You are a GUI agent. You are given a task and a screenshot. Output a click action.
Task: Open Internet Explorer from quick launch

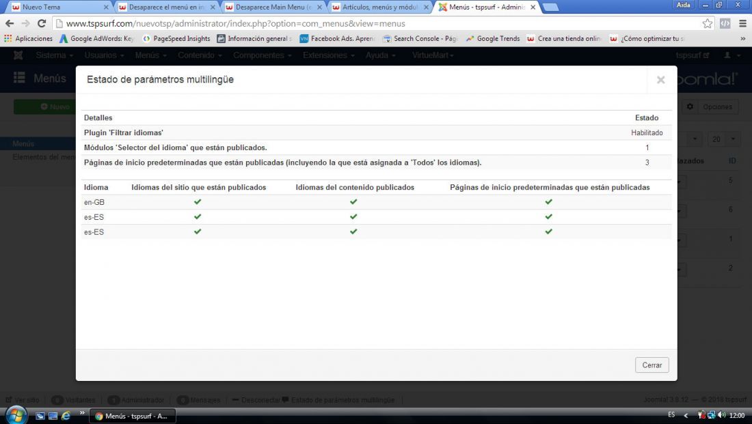point(66,416)
